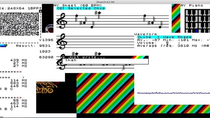Click the '445 Hz' reading
Screen dimensions: 210x118
19,86
